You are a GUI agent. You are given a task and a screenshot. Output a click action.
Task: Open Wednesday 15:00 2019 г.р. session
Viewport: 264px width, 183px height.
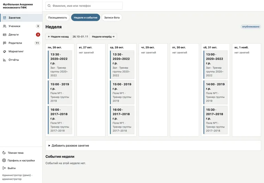pos(122,92)
